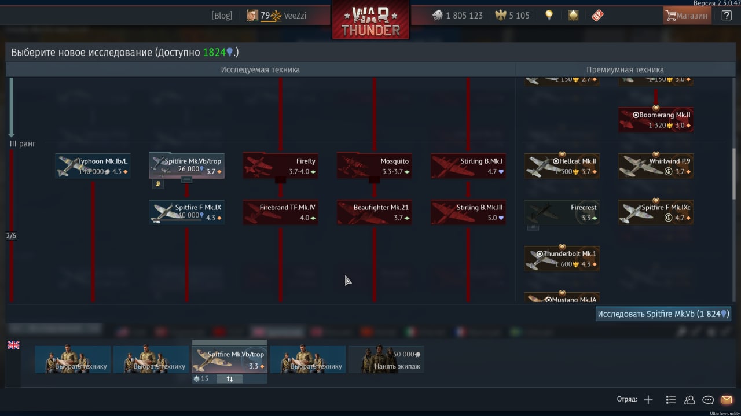
Task: Open the [Blog] link in top bar
Action: point(222,16)
